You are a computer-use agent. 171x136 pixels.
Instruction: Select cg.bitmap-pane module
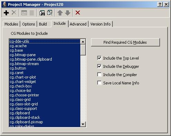[x=45, y=55]
